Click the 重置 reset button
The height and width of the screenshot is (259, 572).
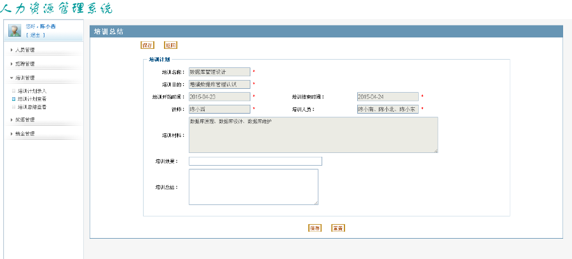coord(338,229)
